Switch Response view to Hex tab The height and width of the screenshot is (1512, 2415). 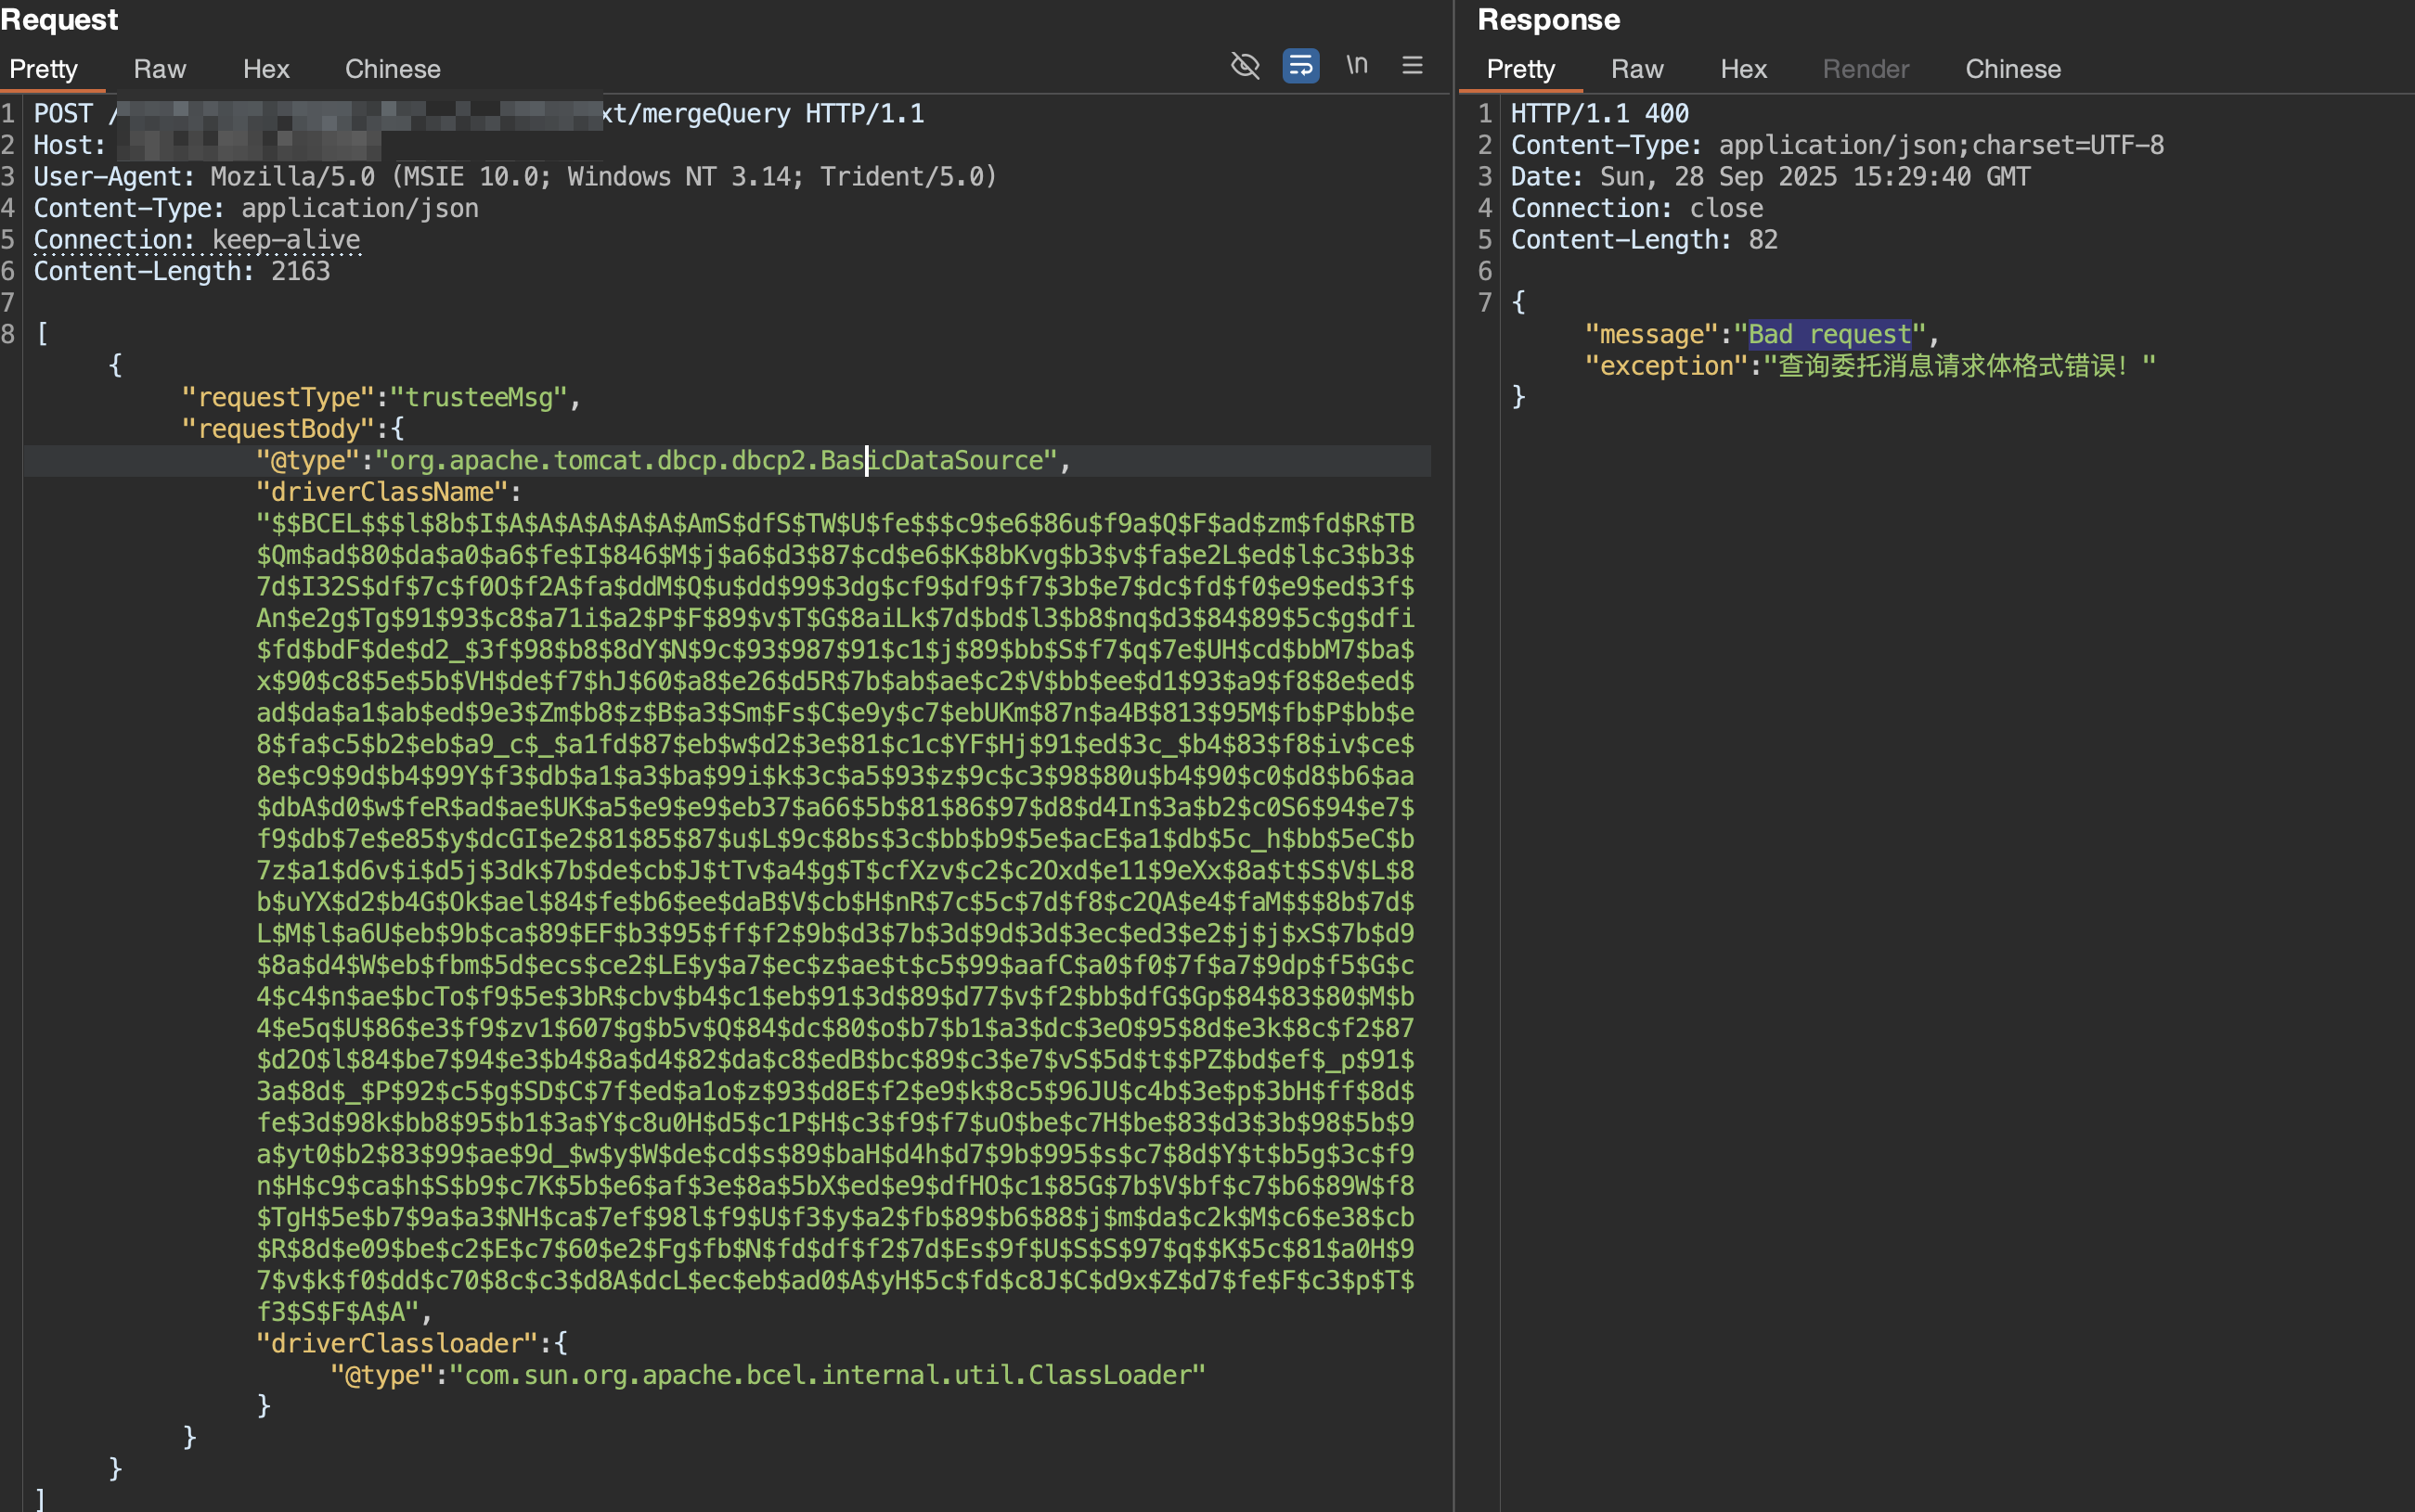pyautogui.click(x=1744, y=69)
